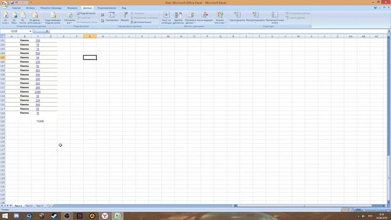Image resolution: width=391 pixels, height=220 pixels.
Task: Click volume icon in system tray
Action: point(363,216)
